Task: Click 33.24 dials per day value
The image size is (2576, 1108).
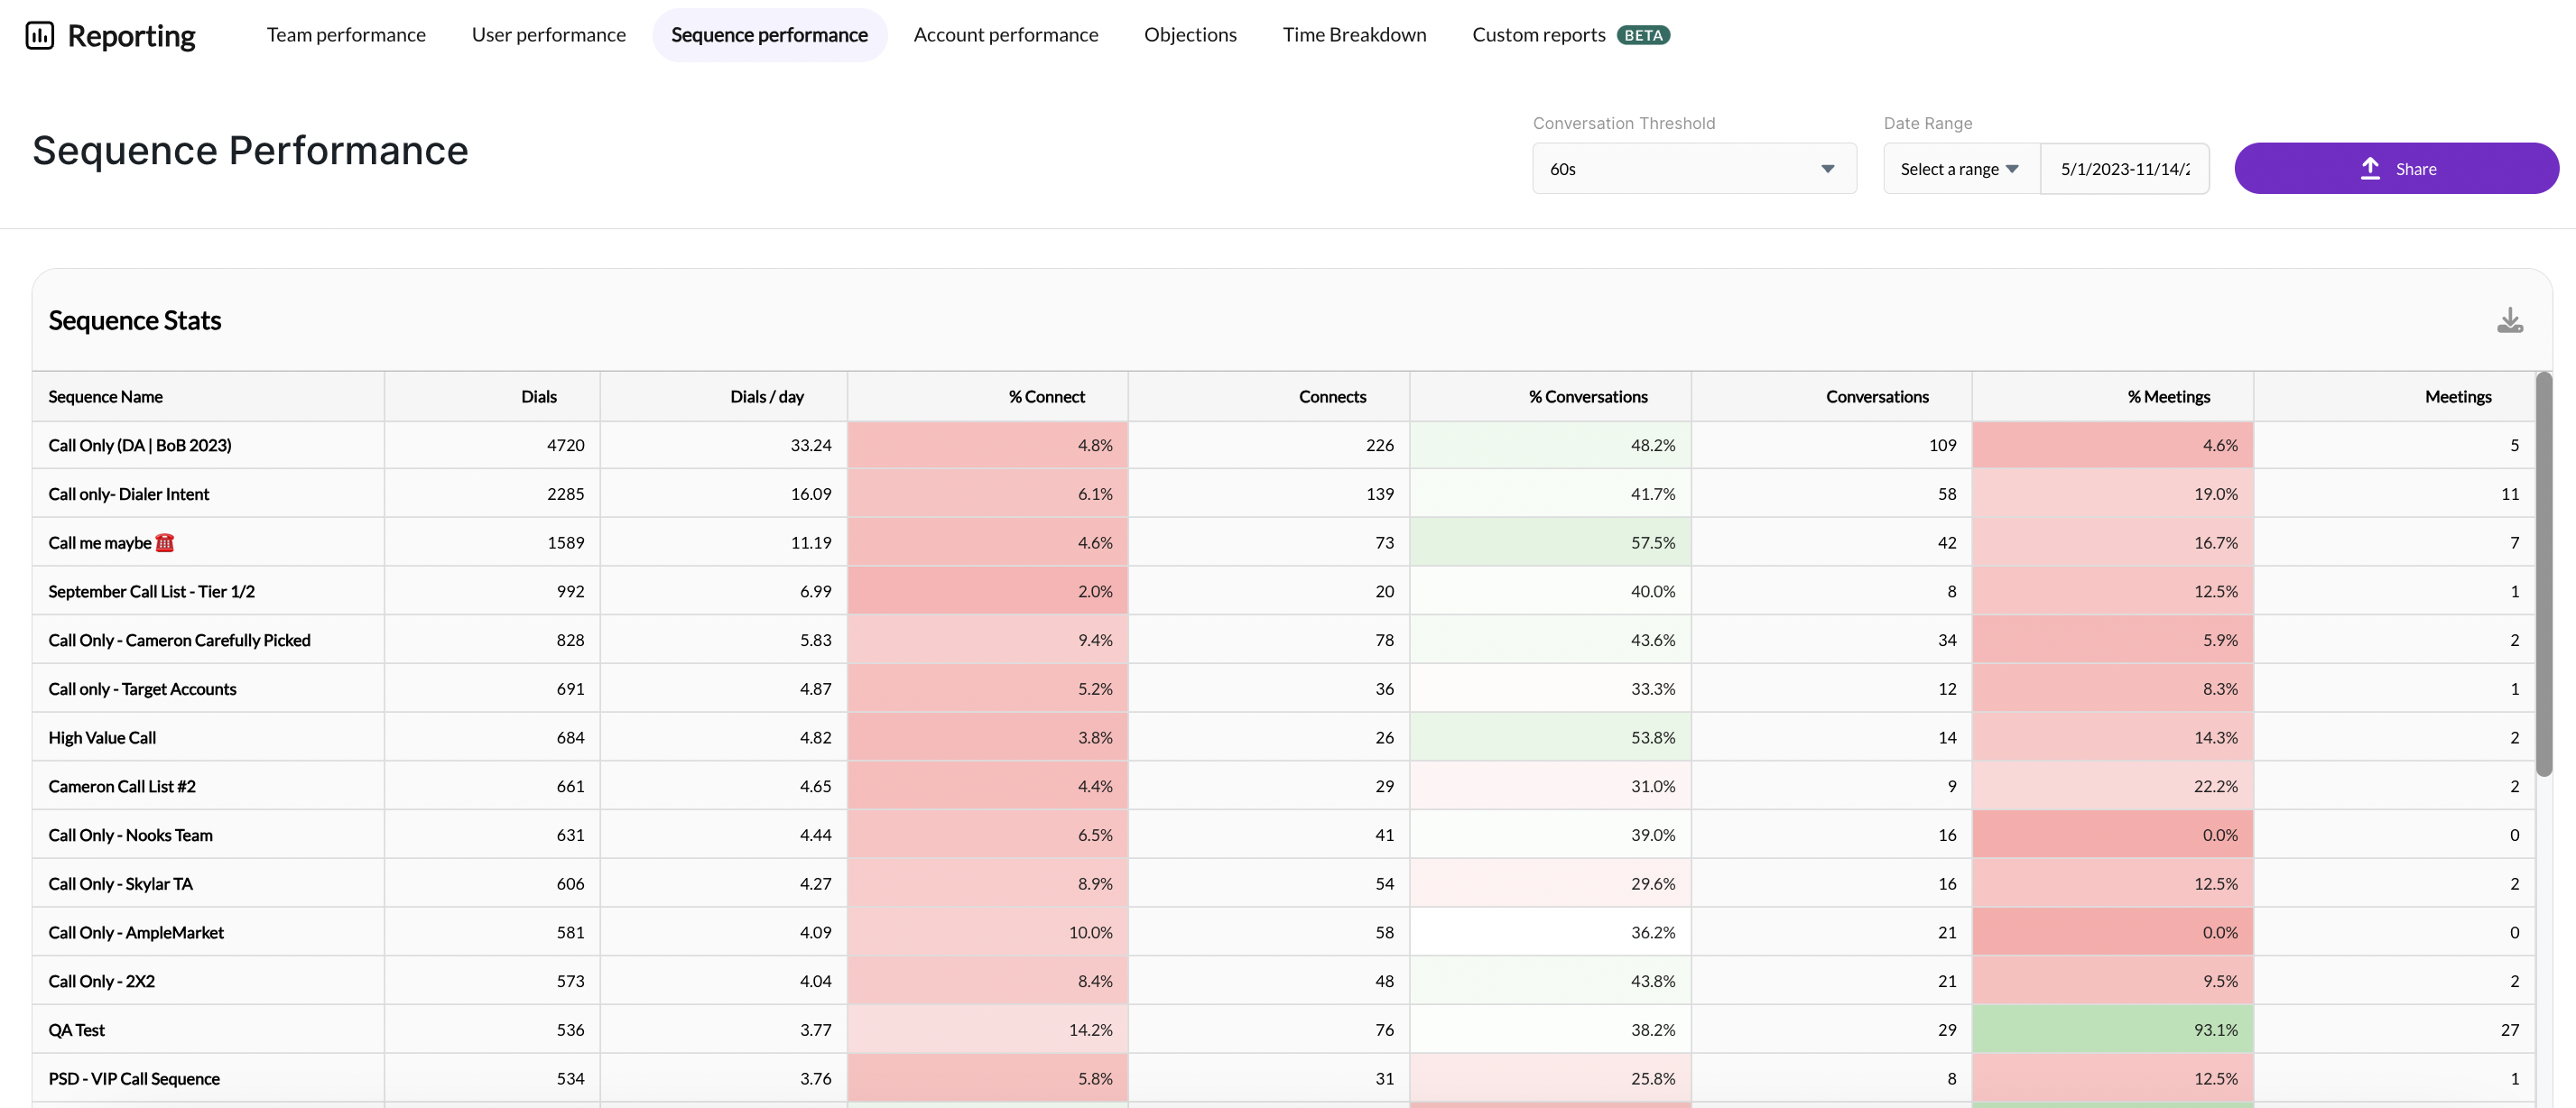Action: 811,446
